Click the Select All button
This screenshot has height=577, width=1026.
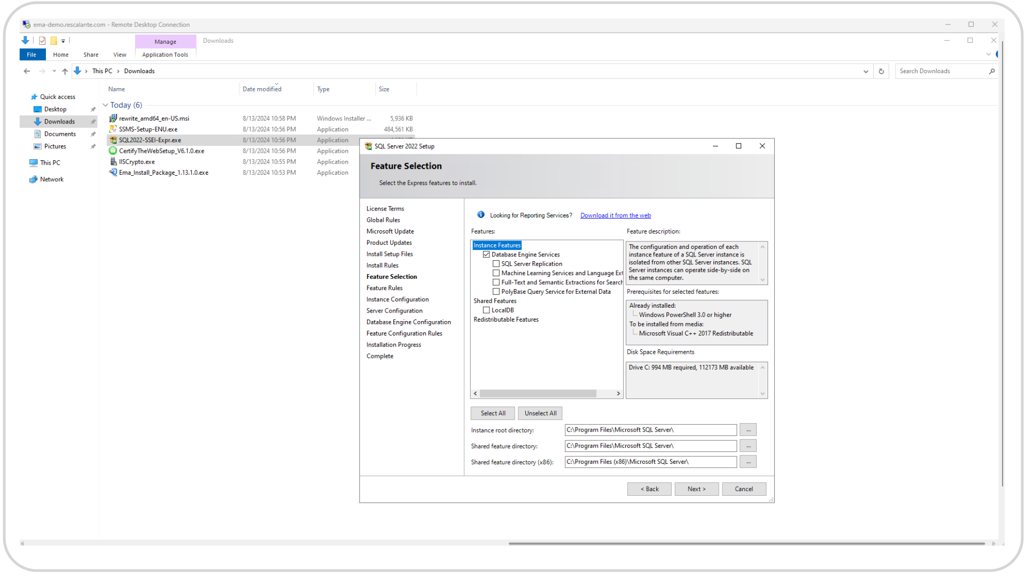[x=493, y=413]
